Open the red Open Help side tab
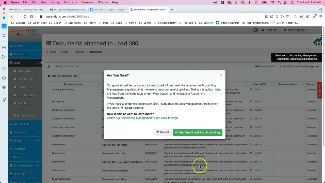 click(320, 90)
